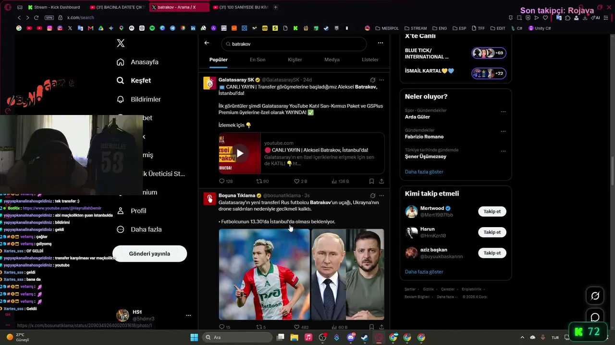The width and height of the screenshot is (615, 345).
Task: Open a new browser tab
Action: [275, 7]
